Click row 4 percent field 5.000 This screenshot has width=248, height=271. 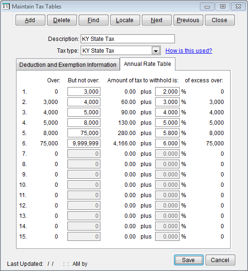[167, 123]
